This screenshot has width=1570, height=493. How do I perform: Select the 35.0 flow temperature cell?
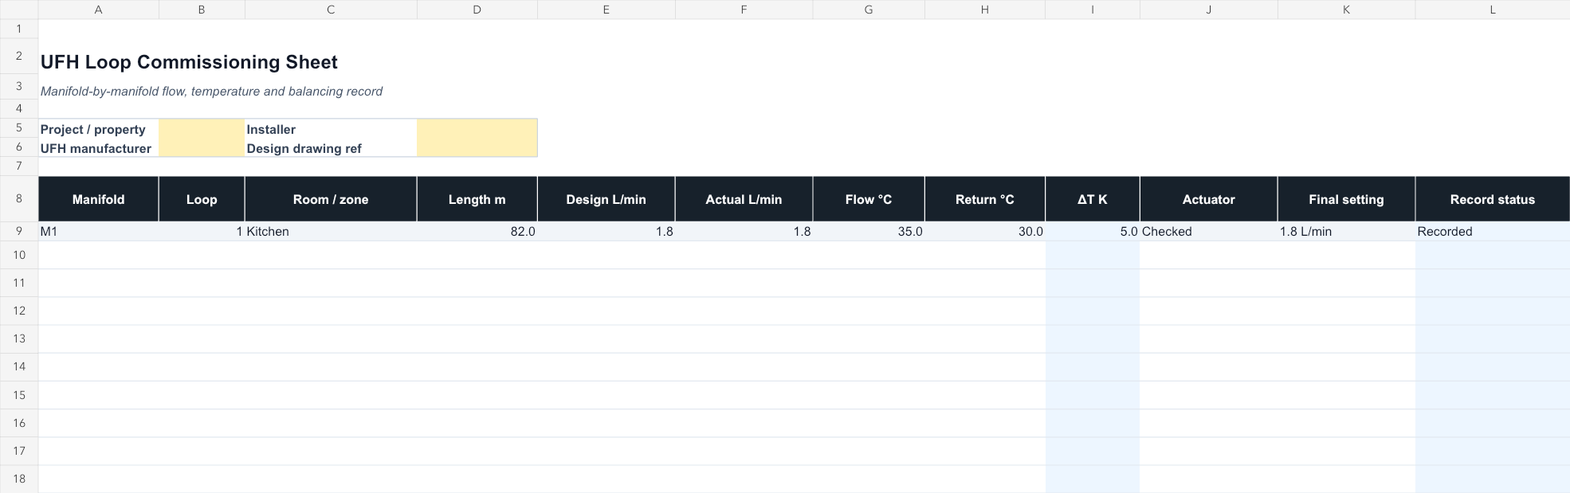point(869,232)
